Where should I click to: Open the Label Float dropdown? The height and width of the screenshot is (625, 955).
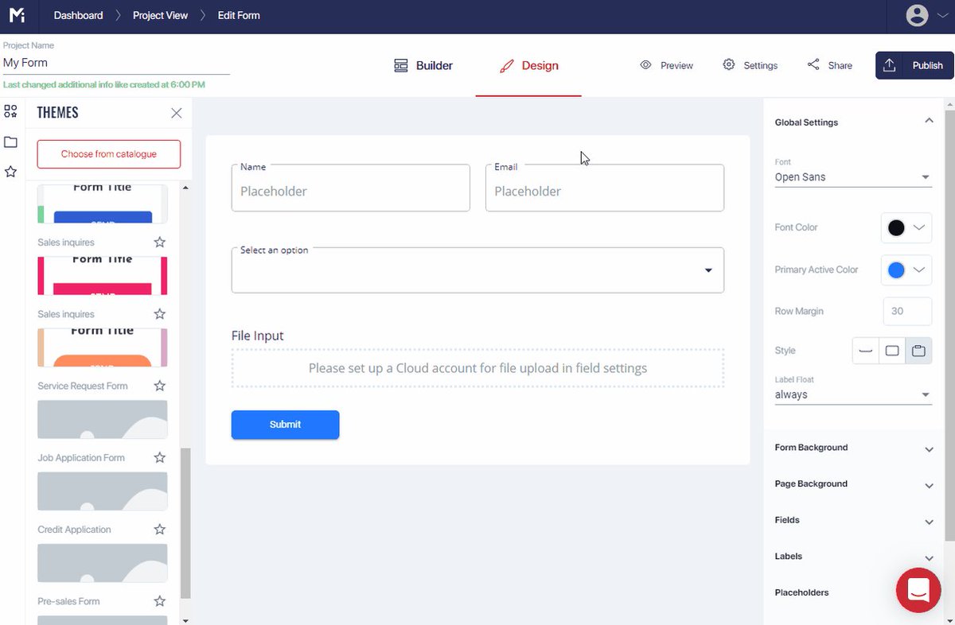pos(852,394)
